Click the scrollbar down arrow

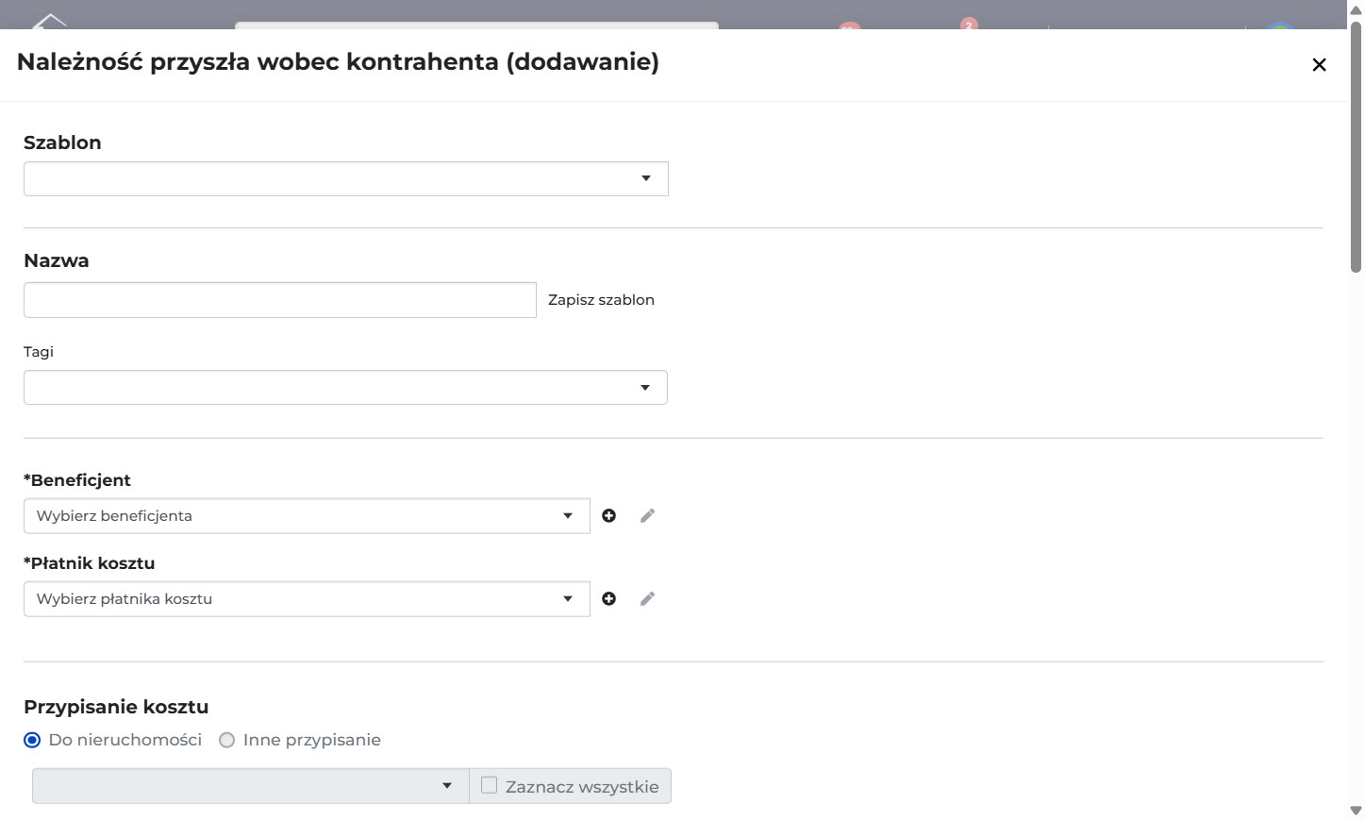(x=1356, y=811)
